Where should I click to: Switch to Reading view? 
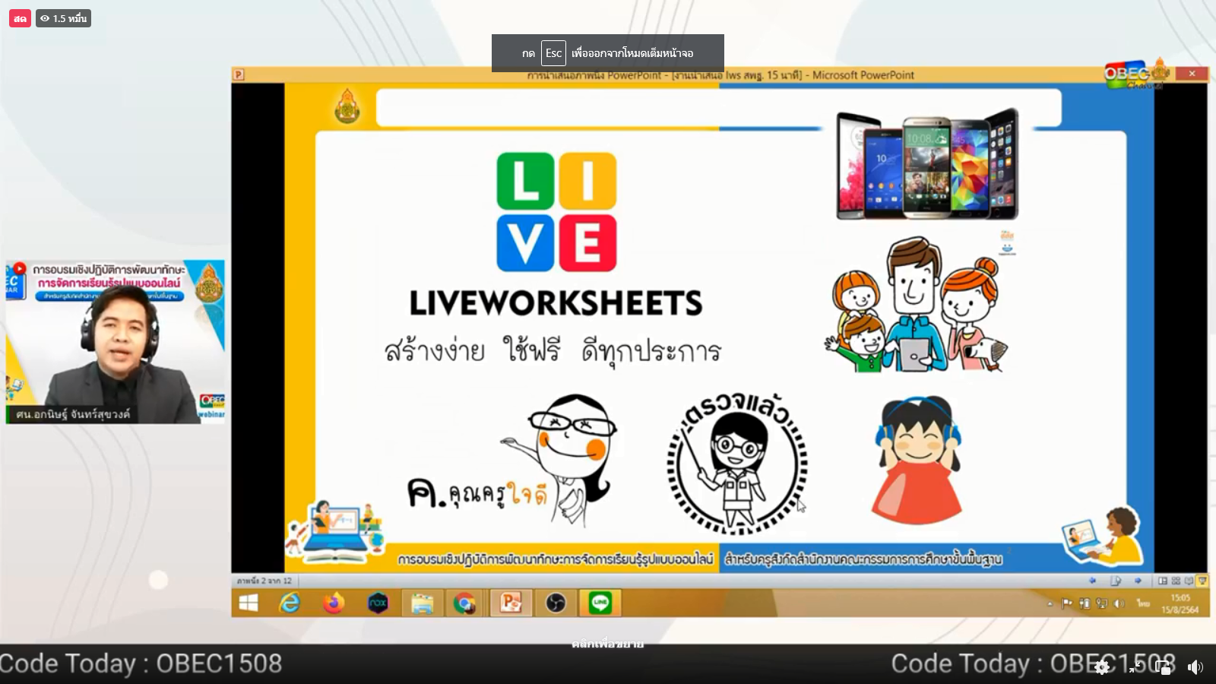click(1189, 581)
